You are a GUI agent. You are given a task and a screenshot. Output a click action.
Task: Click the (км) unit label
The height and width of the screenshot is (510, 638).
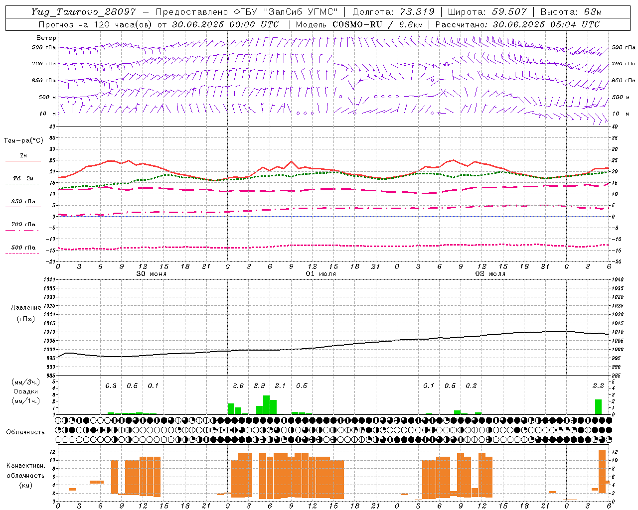click(25, 485)
